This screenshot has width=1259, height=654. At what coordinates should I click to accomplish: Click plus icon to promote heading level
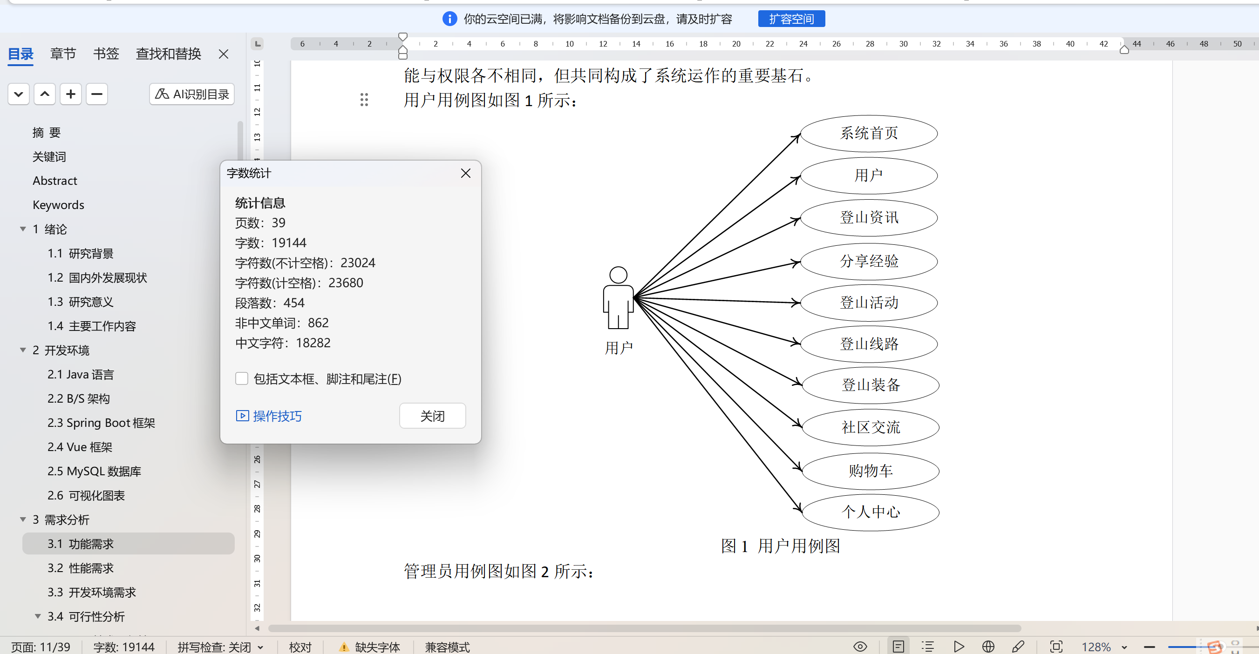(70, 94)
